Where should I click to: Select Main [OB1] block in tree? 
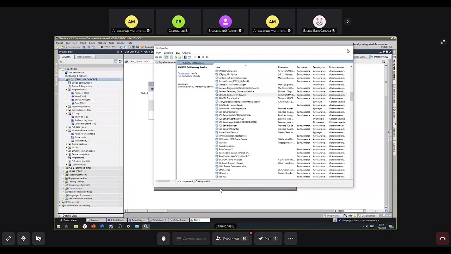pos(80,96)
